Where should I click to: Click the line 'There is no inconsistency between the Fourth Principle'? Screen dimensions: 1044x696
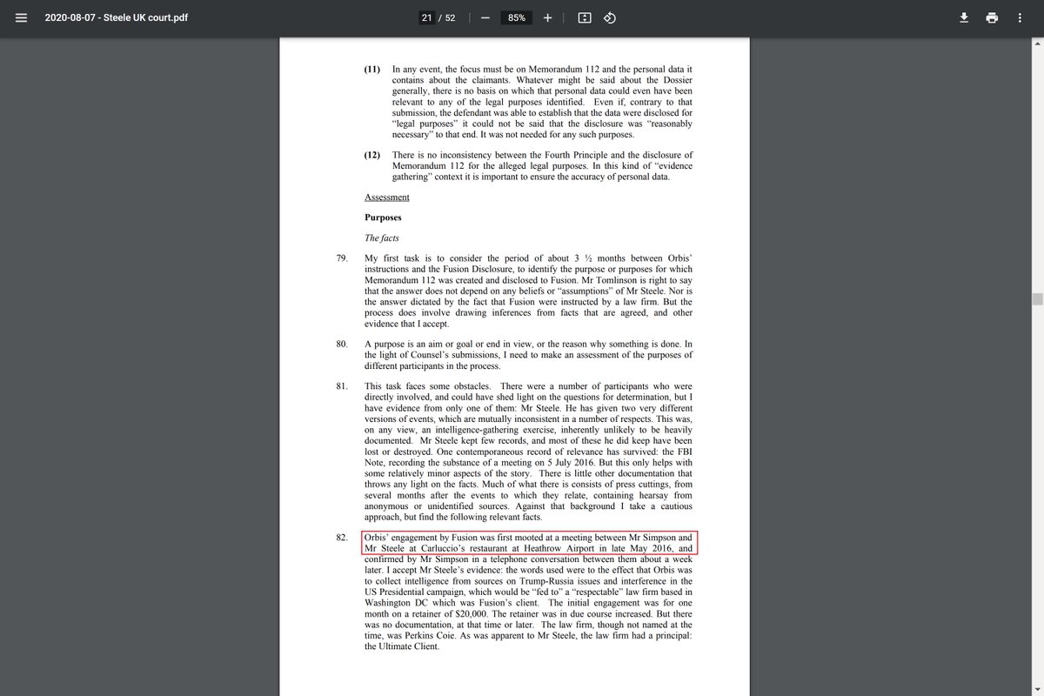coord(543,154)
